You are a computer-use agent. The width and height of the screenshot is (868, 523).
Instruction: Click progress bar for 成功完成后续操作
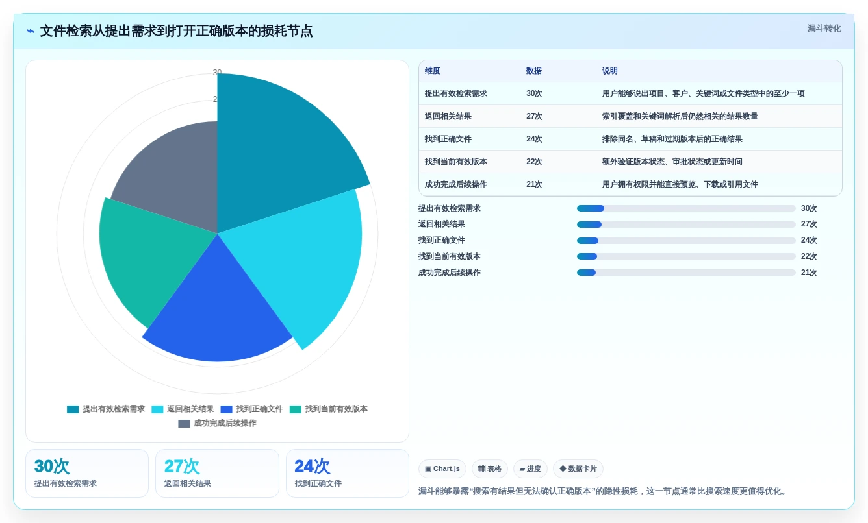(x=686, y=273)
